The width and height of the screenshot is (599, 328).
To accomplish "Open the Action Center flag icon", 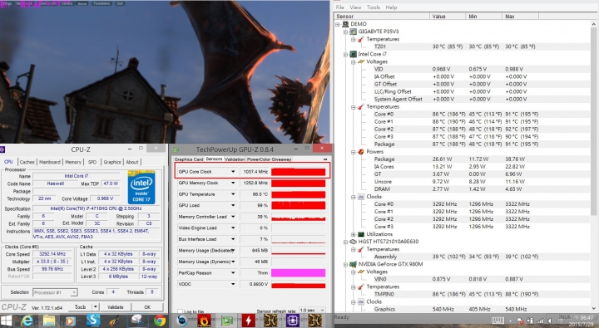I will point(520,321).
